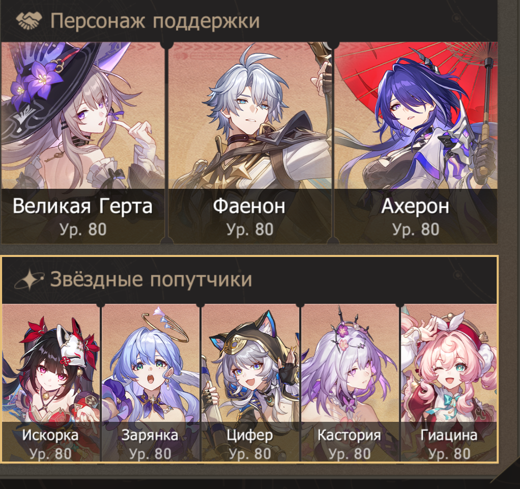Click the Великая Герта name label
The height and width of the screenshot is (489, 520).
click(x=82, y=206)
